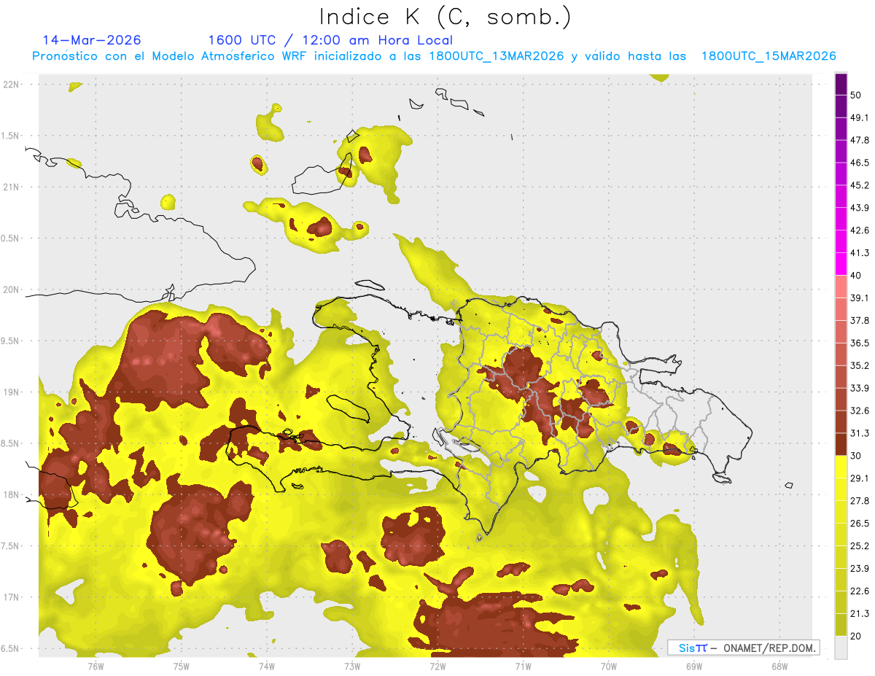Click the colorbar value '40'

pos(856,276)
